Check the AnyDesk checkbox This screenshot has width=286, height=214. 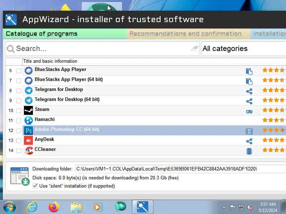click(19, 141)
